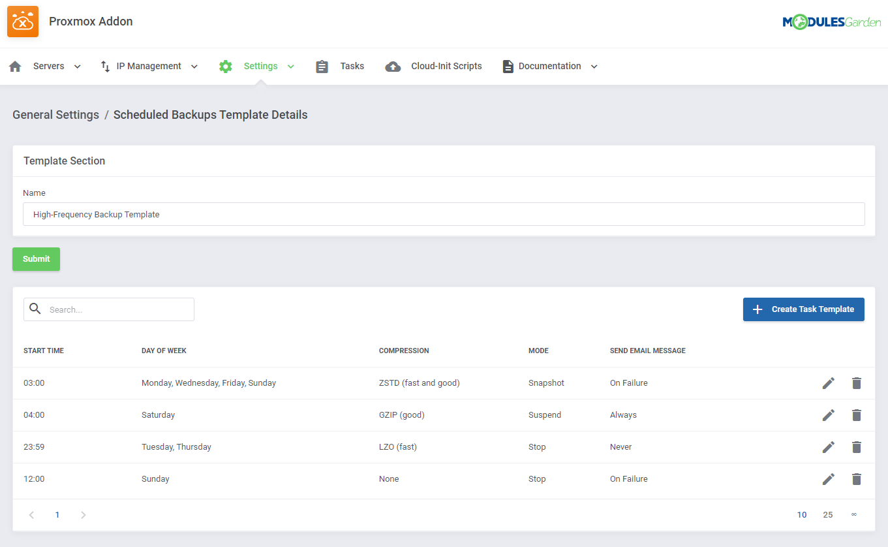Open the Documentation menu
This screenshot has height=547, width=888.
pos(549,66)
